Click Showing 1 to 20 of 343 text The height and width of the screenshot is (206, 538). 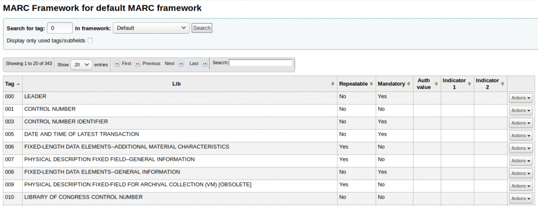(x=29, y=64)
